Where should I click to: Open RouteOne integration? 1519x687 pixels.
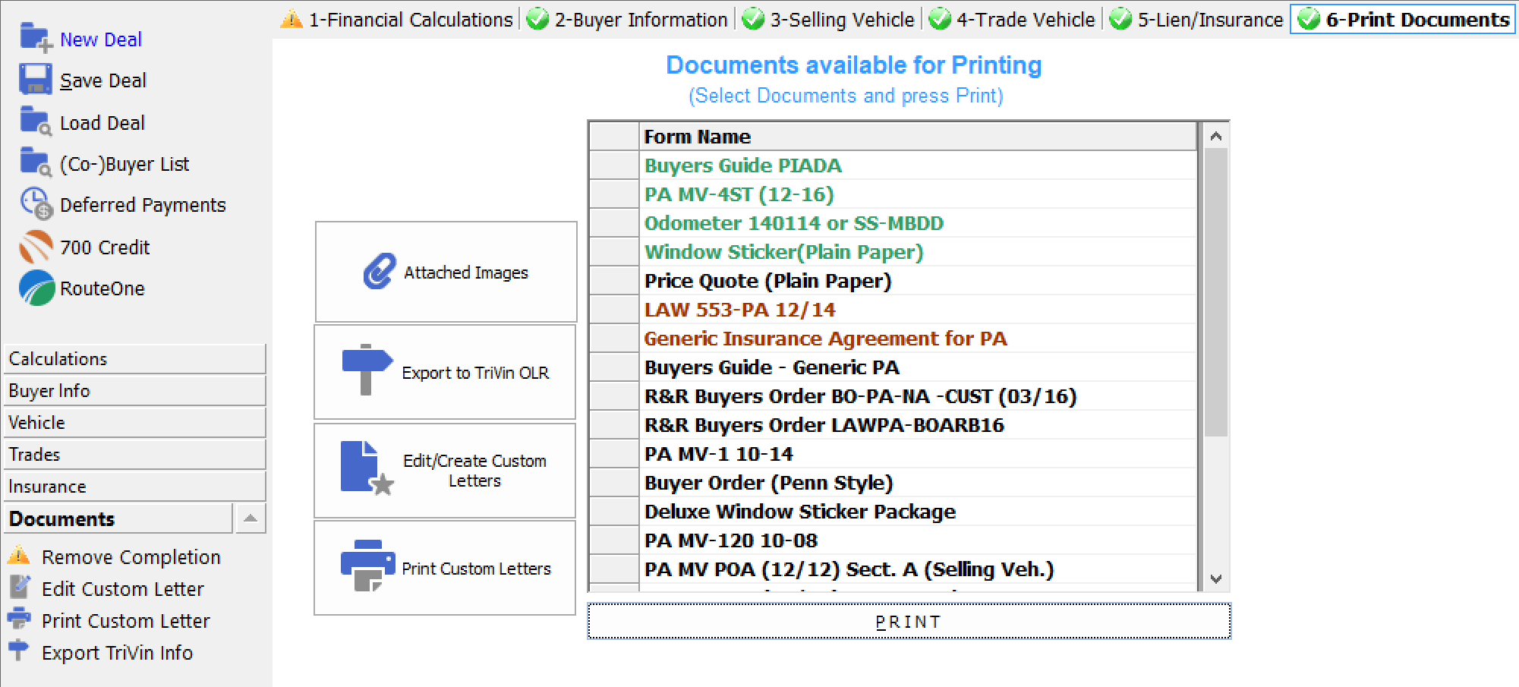[x=102, y=288]
